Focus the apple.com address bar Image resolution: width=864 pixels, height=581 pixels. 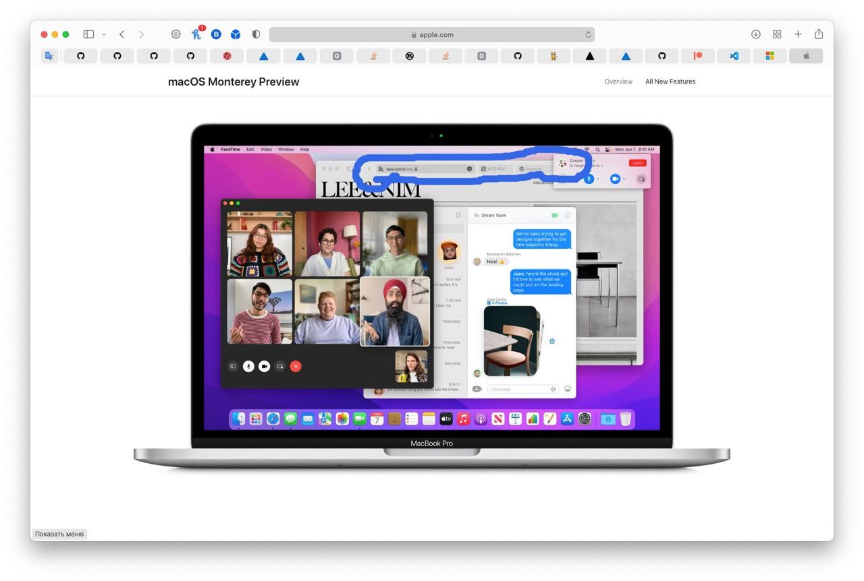pyautogui.click(x=432, y=34)
